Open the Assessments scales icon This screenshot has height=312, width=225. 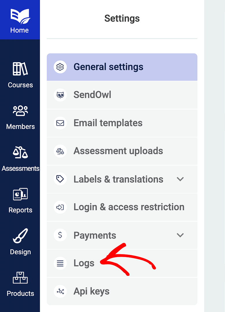click(x=20, y=152)
